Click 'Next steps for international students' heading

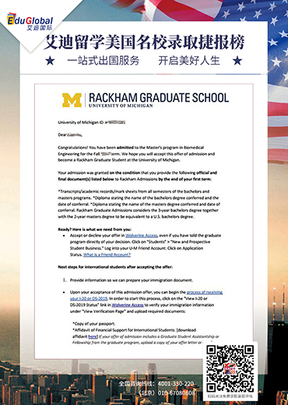(115, 267)
